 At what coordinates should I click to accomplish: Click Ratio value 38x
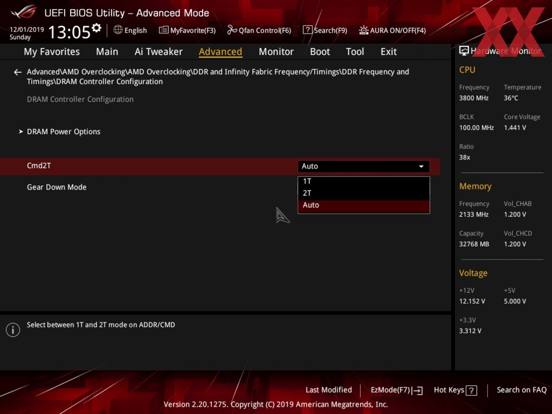464,157
